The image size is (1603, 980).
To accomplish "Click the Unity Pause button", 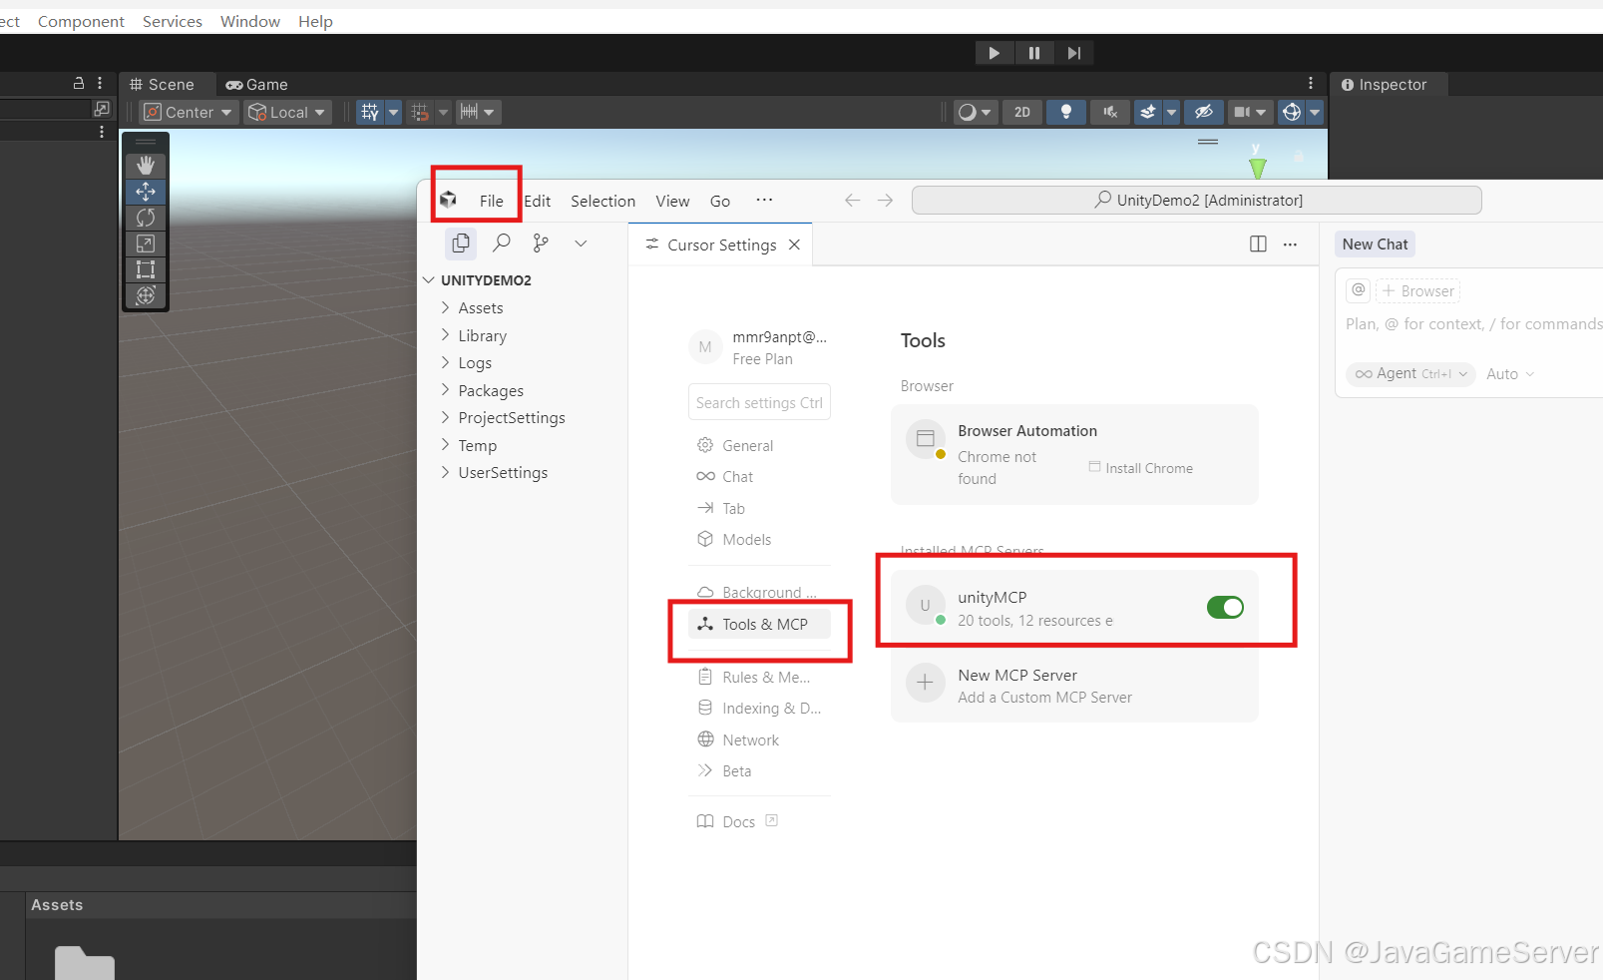I will pyautogui.click(x=1034, y=53).
